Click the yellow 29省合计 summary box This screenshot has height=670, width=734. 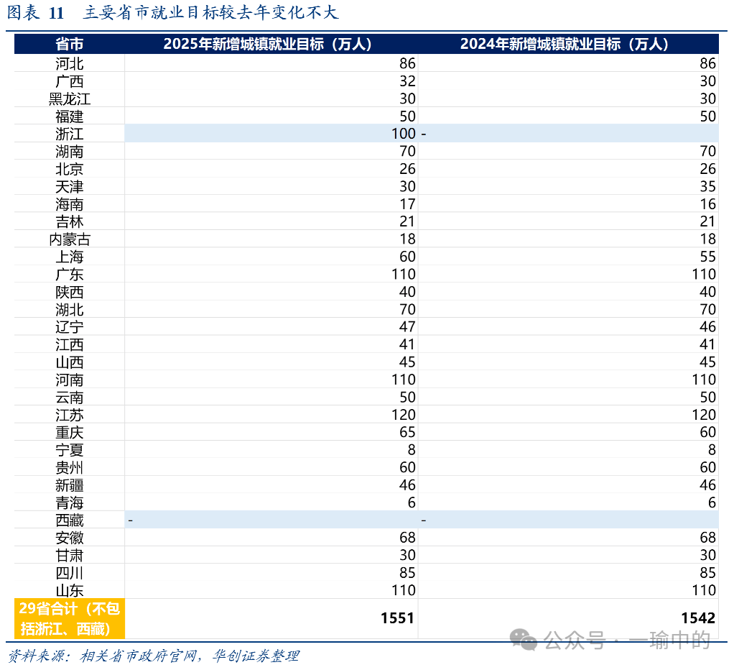click(68, 618)
